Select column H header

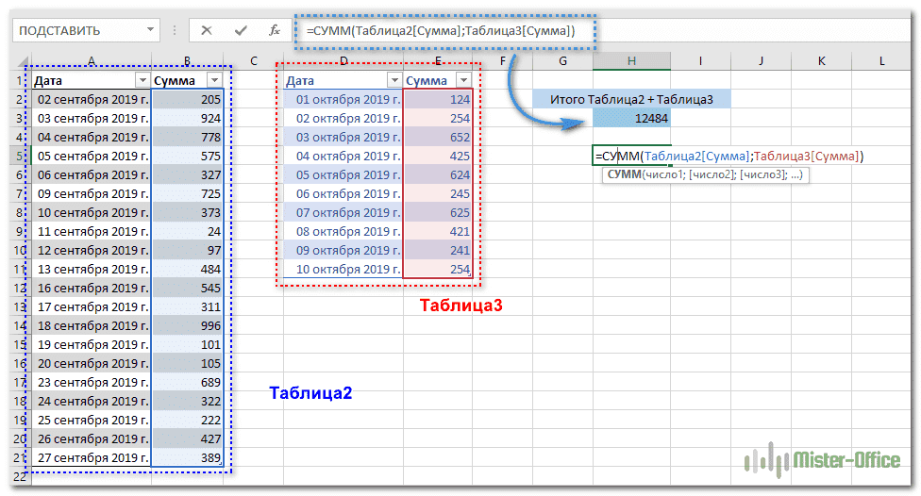[631, 61]
